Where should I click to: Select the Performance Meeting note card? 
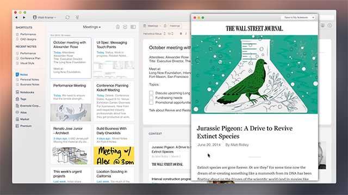(x=71, y=101)
